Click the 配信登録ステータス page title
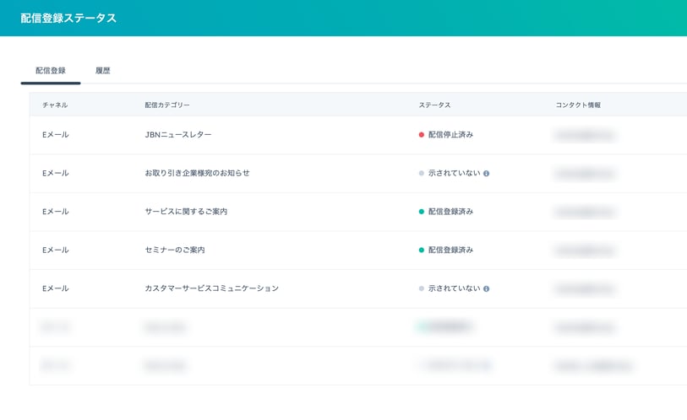Viewport: 687px width, 420px height. click(x=68, y=18)
